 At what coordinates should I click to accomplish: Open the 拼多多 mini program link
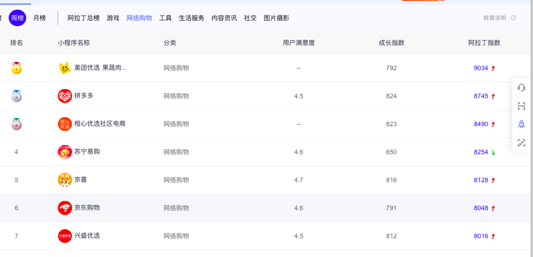tap(84, 96)
